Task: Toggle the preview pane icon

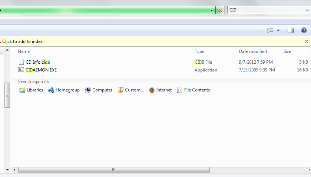Action: [x=291, y=30]
